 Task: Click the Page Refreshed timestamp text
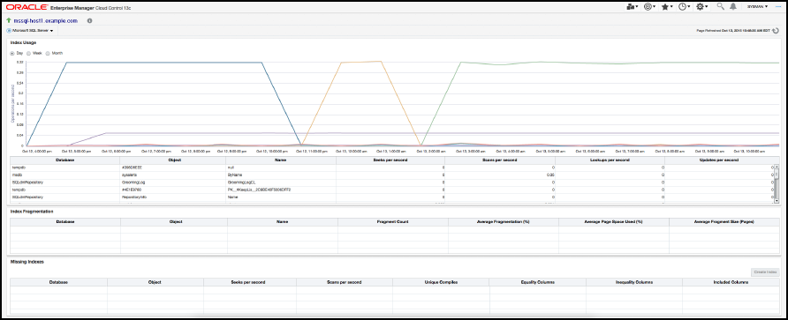click(733, 31)
